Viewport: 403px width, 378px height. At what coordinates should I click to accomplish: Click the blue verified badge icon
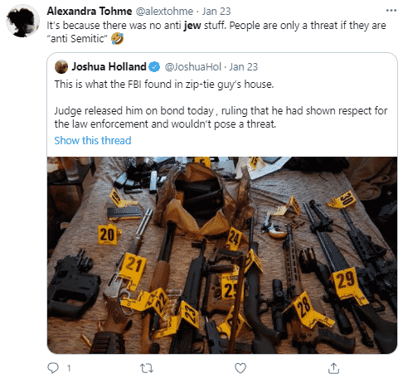click(x=154, y=67)
